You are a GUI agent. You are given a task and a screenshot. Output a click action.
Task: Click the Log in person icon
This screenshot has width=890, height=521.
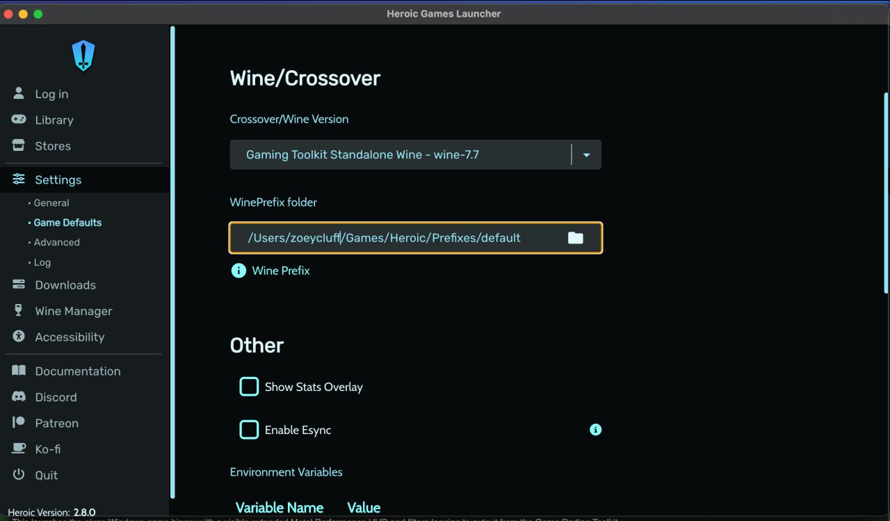(x=19, y=93)
